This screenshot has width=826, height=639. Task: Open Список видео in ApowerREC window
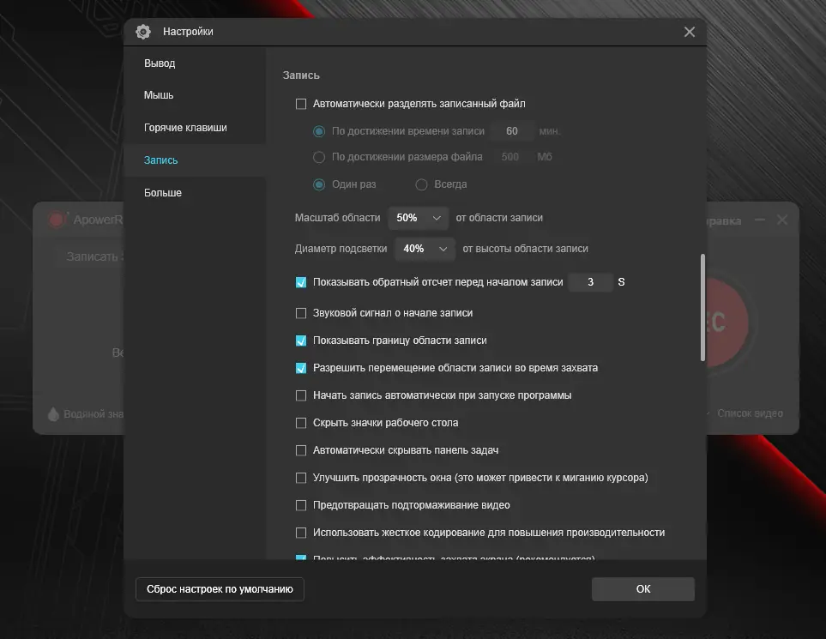[750, 413]
